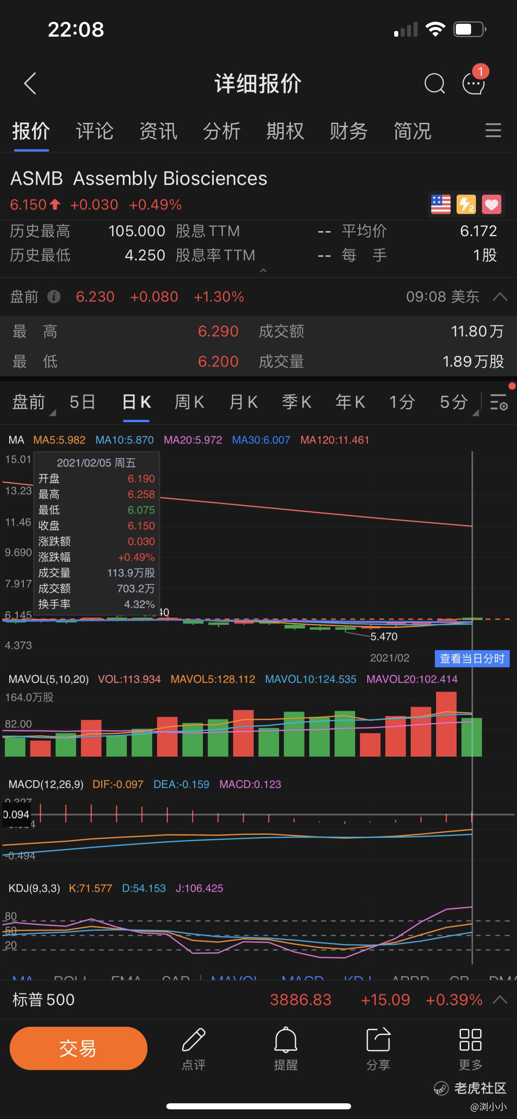Tap the 成交额 11.80万 value
Image resolution: width=517 pixels, height=1119 pixels.
(x=477, y=332)
